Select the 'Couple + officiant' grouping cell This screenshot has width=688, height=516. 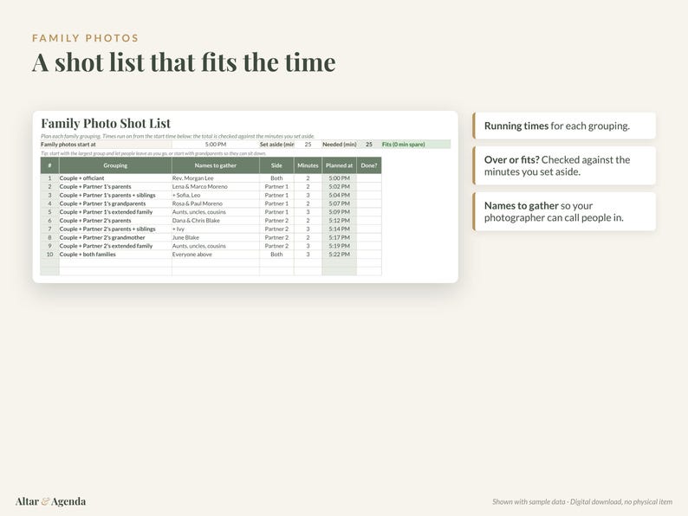click(115, 178)
